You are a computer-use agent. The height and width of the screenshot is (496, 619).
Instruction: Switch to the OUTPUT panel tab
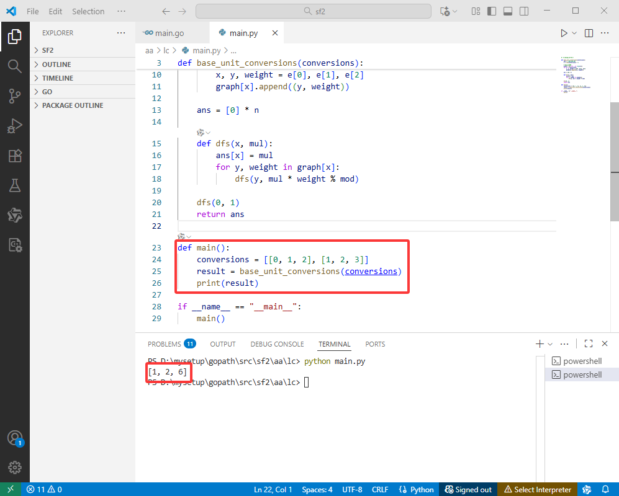click(223, 344)
